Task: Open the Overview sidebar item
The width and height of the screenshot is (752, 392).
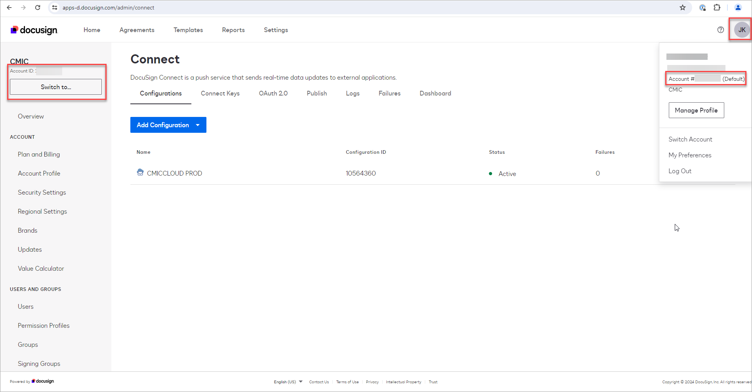Action: point(31,117)
